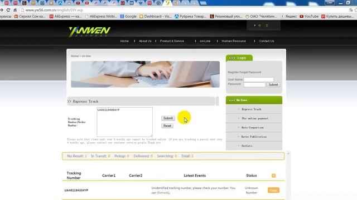Open the Рубрика Товар... bookmark

[190, 16]
